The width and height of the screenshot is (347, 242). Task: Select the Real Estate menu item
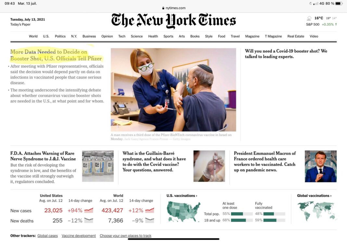tap(296, 36)
